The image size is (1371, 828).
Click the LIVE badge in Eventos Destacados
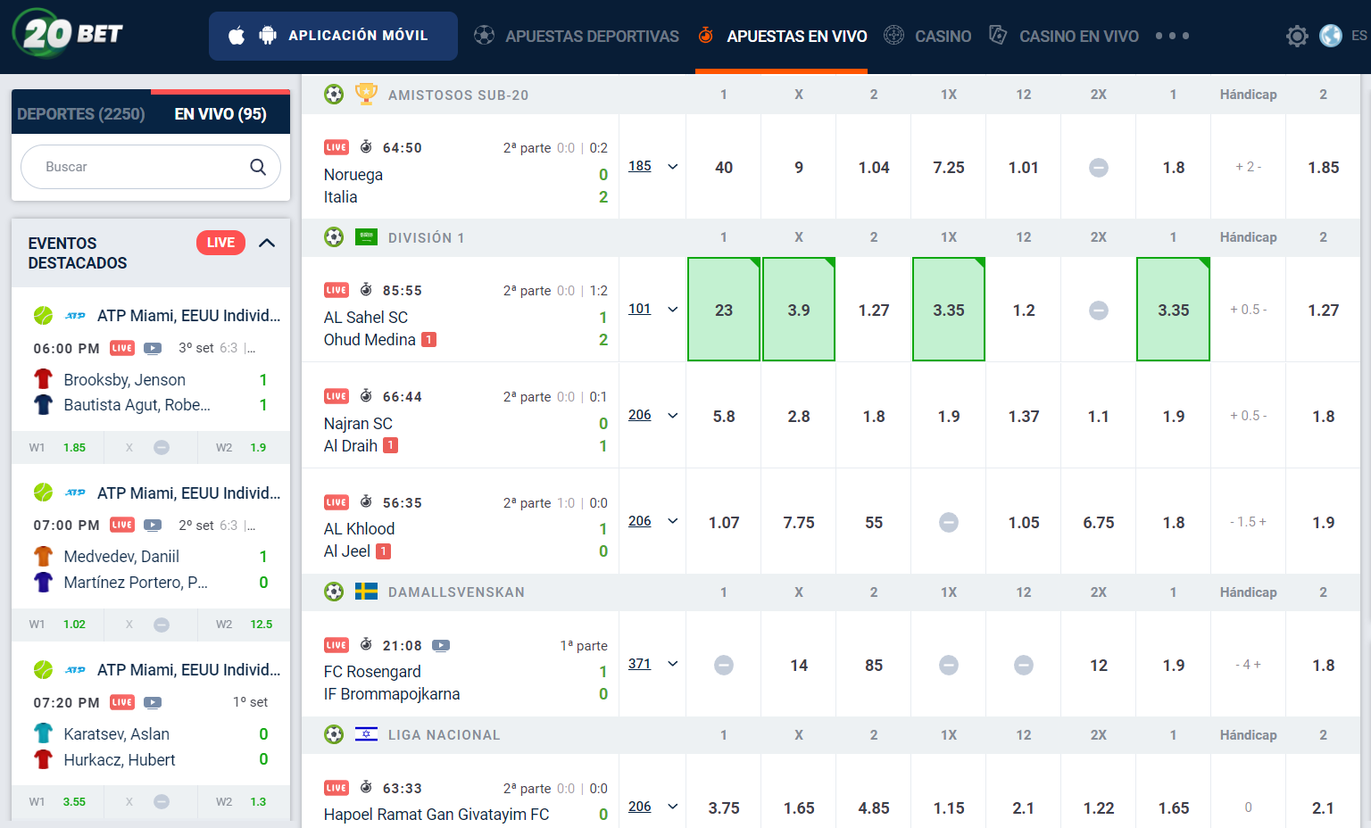pos(220,243)
